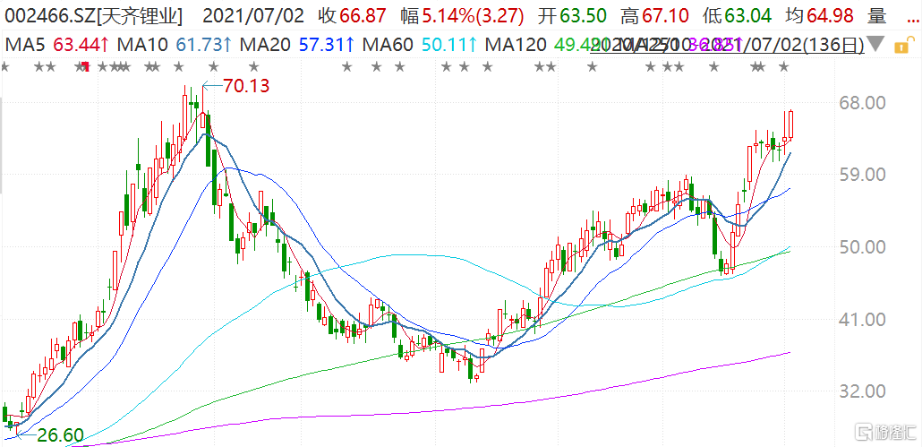This screenshot has width=922, height=447.
Task: Open the 2020/12/10-2021/07/02(136日) date range link
Action: [x=726, y=45]
